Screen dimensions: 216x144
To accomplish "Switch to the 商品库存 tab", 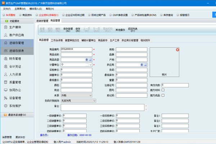I will [103, 40].
